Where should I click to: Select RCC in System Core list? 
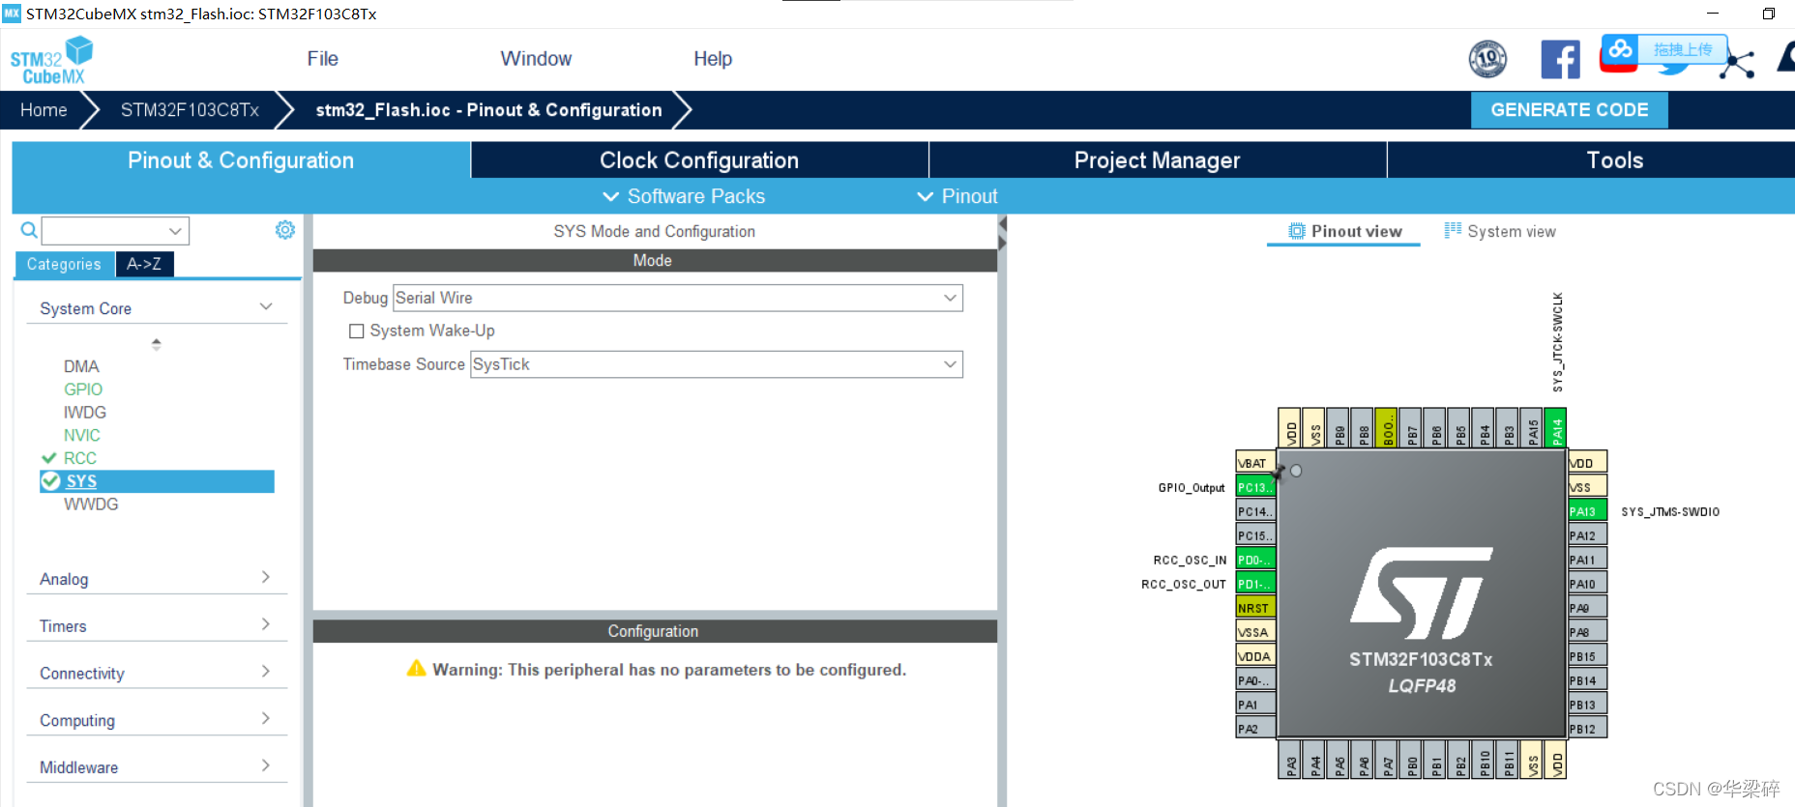pyautogui.click(x=80, y=458)
